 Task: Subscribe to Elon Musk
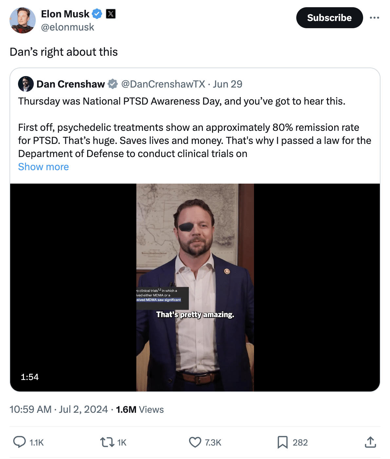coord(329,18)
